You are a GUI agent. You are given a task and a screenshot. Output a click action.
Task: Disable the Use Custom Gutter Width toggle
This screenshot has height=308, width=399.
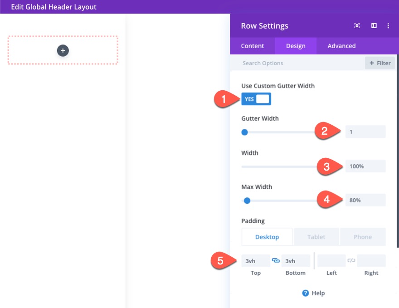click(x=256, y=98)
